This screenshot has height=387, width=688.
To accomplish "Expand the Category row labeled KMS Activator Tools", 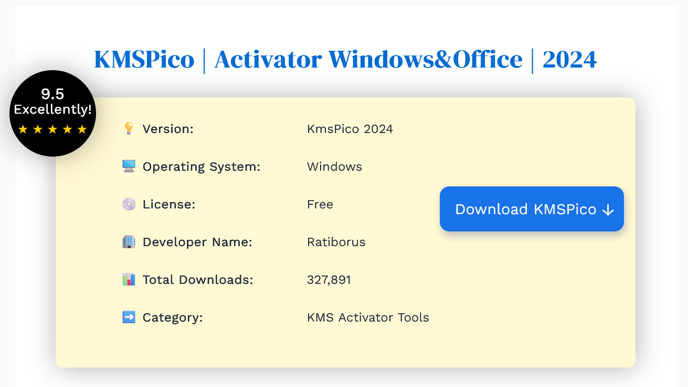I will pos(368,317).
